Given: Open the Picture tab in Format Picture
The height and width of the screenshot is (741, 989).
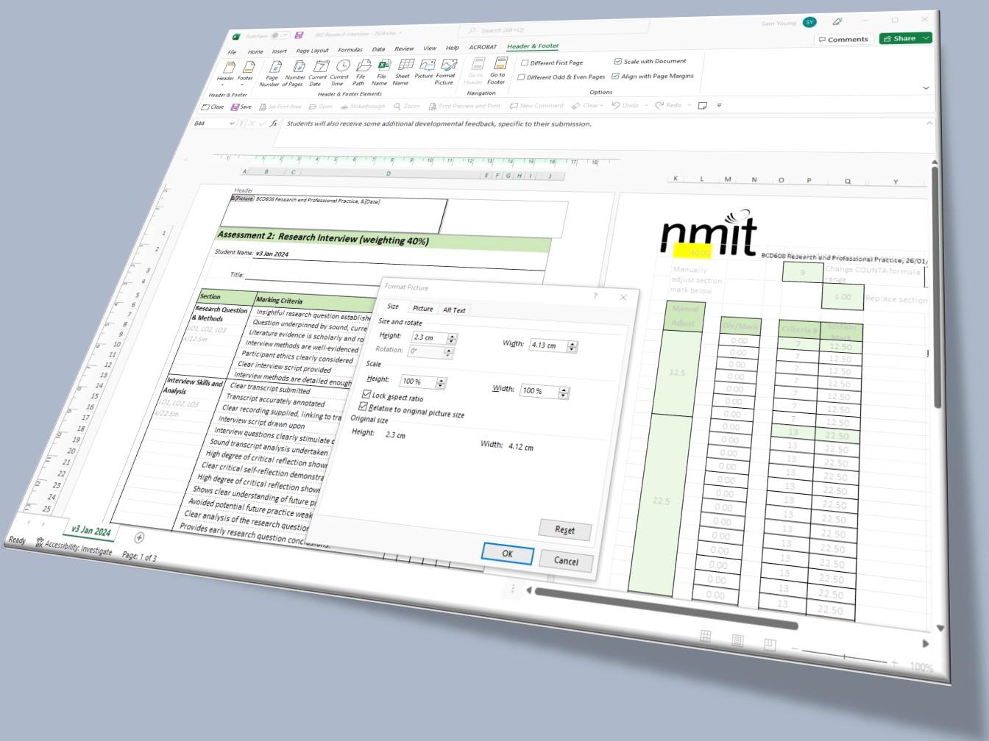Looking at the screenshot, I should click(x=422, y=309).
